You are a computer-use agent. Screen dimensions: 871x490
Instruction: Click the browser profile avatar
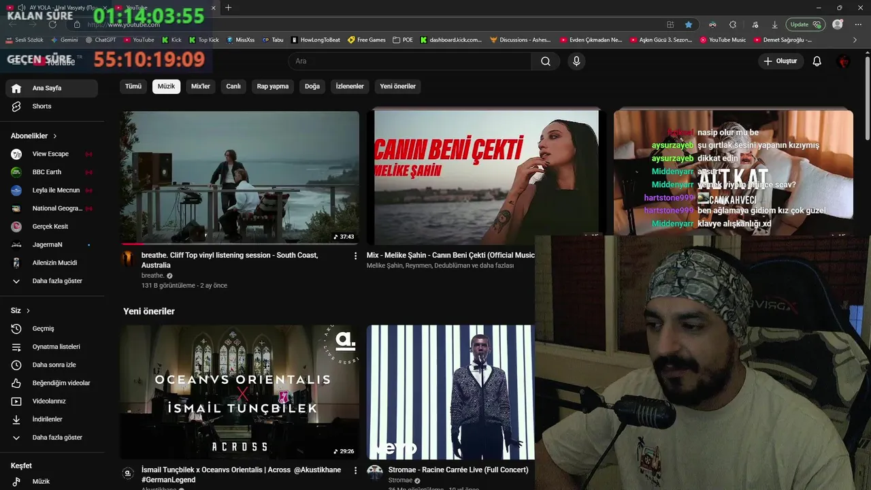tap(838, 24)
